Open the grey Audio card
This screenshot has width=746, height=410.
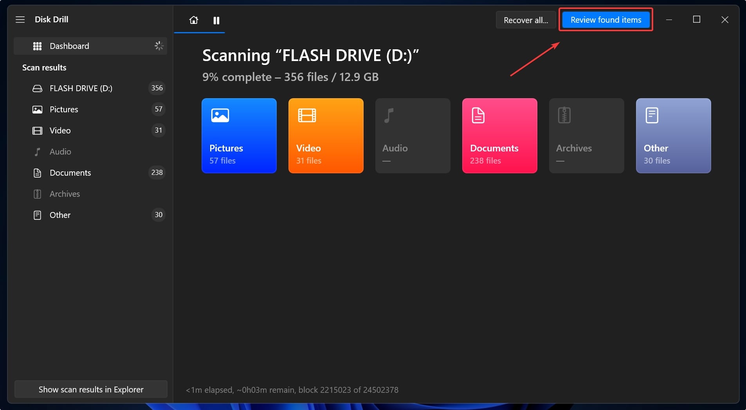tap(413, 136)
